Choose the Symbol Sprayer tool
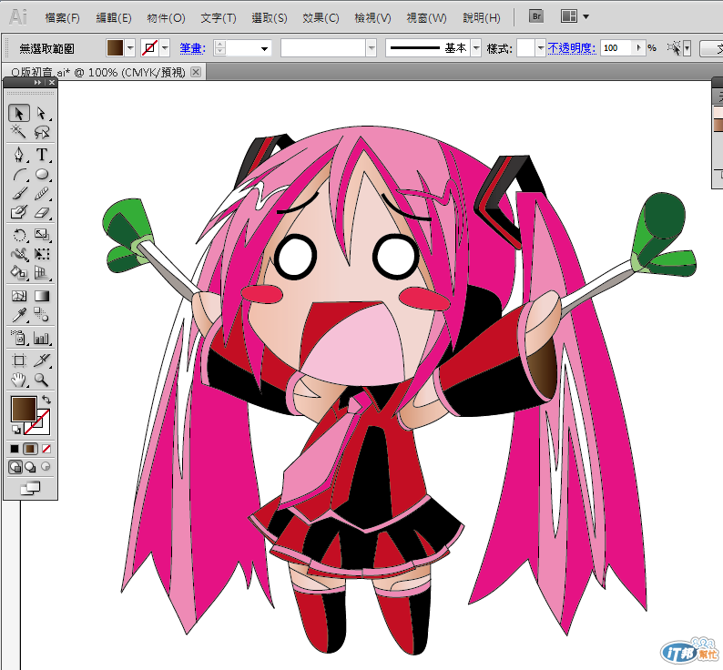 pos(19,338)
